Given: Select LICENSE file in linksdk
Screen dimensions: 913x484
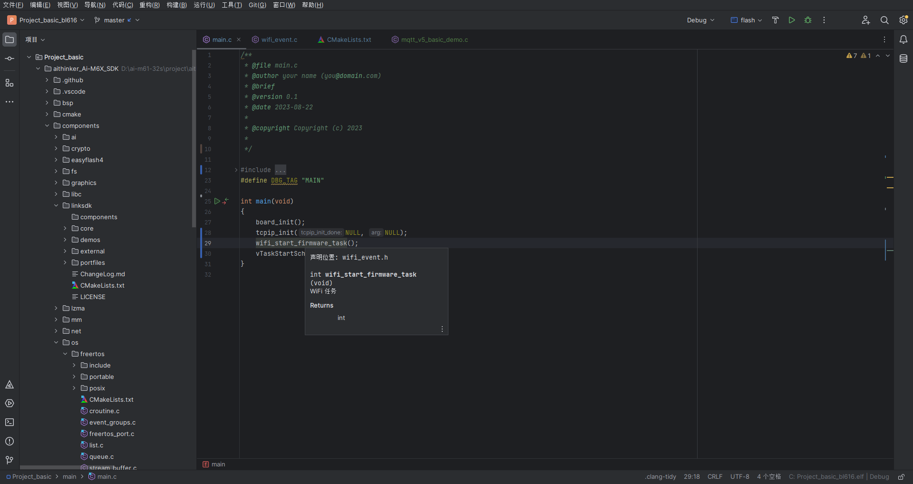Looking at the screenshot, I should 93,297.
